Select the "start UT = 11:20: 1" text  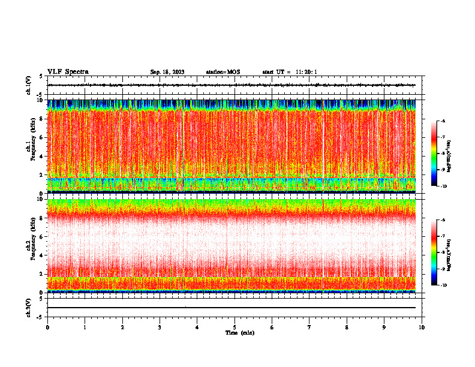pos(290,72)
